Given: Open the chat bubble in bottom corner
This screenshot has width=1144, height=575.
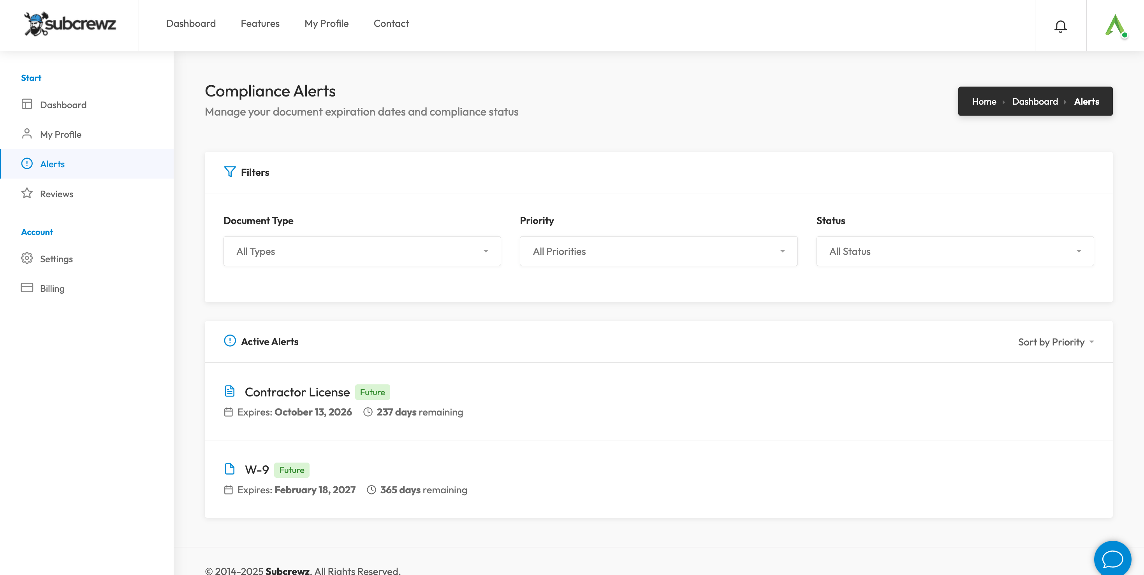Looking at the screenshot, I should tap(1113, 559).
